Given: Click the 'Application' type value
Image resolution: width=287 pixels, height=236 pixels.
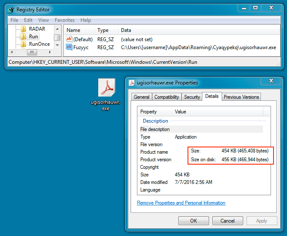Looking at the screenshot, I should pos(185,137).
